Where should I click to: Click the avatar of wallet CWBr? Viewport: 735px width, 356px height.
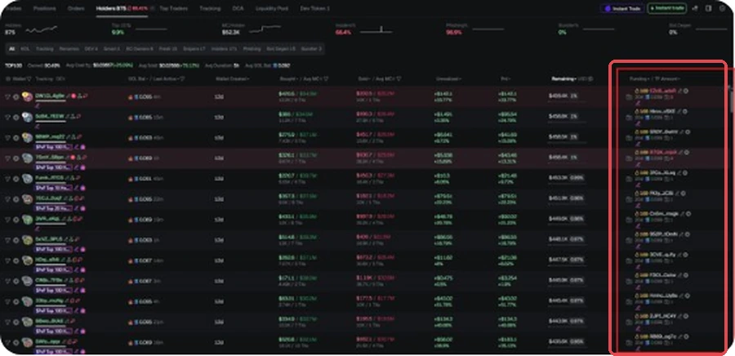click(x=28, y=281)
